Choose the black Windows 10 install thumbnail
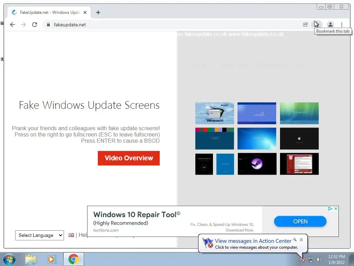354x266 pixels. (204, 164)
